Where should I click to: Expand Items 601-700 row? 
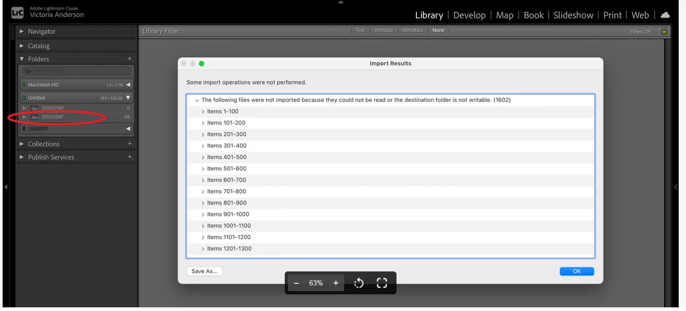coord(203,180)
